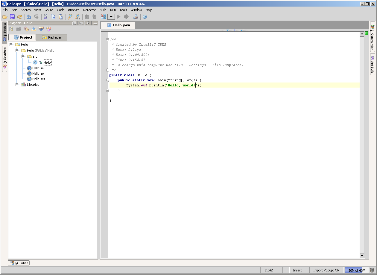Click the green Run play icon
Viewport: 377px width, 275px height.
point(118,17)
